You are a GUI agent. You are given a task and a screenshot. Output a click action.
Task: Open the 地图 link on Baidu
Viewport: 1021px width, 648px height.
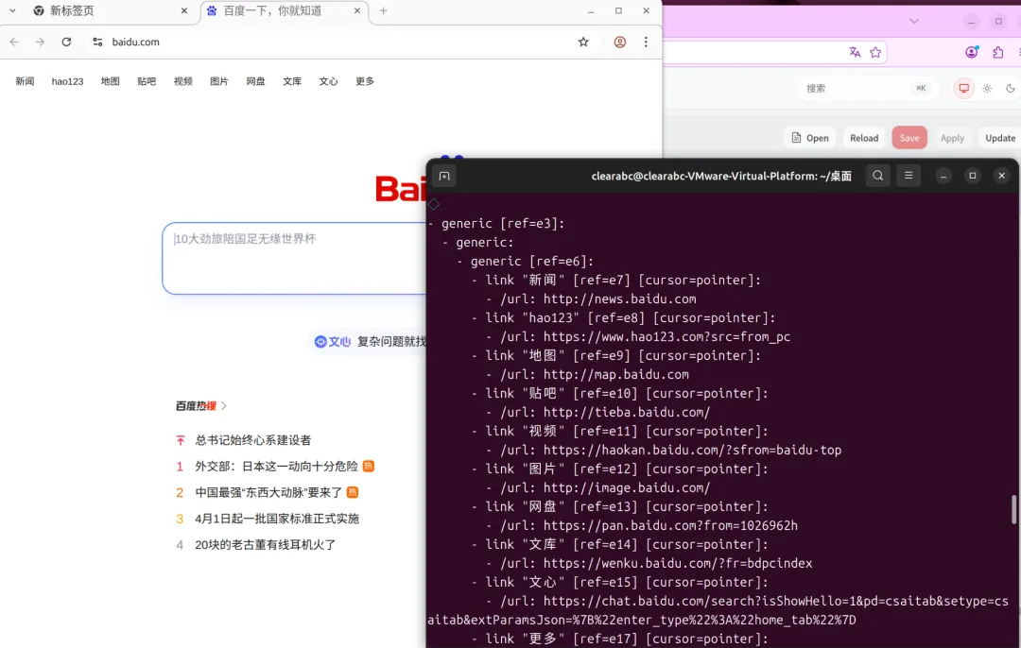click(x=110, y=81)
